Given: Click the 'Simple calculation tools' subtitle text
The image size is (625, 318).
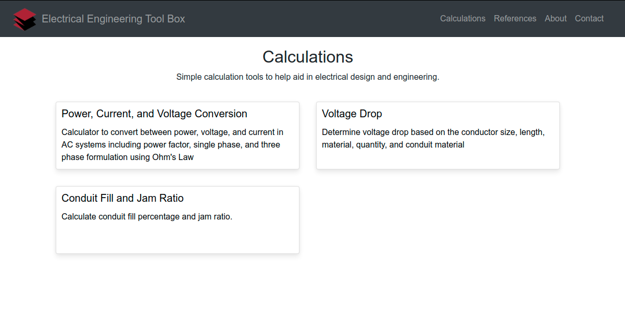Looking at the screenshot, I should tap(308, 77).
